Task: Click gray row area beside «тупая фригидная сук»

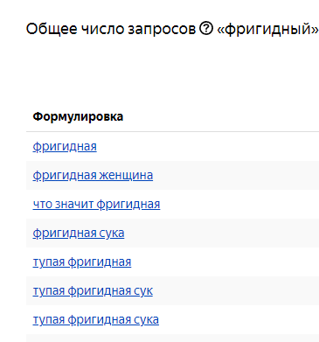Action: pos(236,290)
